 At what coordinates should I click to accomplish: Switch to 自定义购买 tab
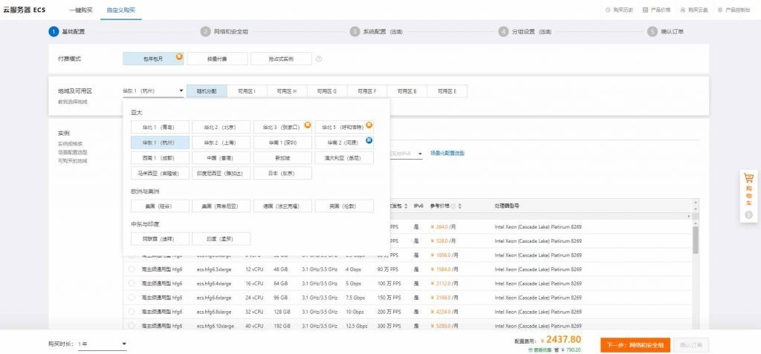121,10
